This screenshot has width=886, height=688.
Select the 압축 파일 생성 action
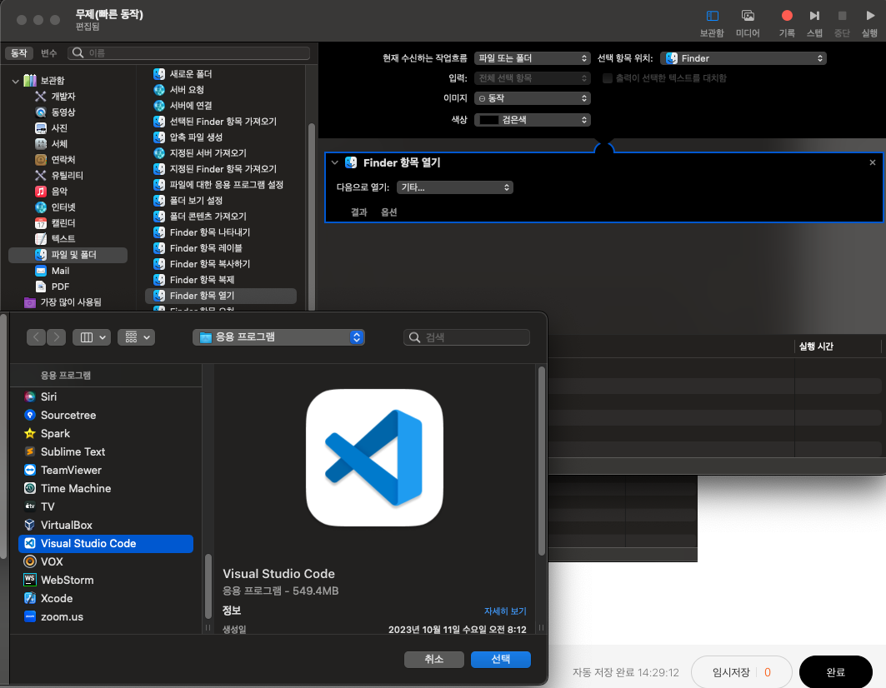point(196,137)
